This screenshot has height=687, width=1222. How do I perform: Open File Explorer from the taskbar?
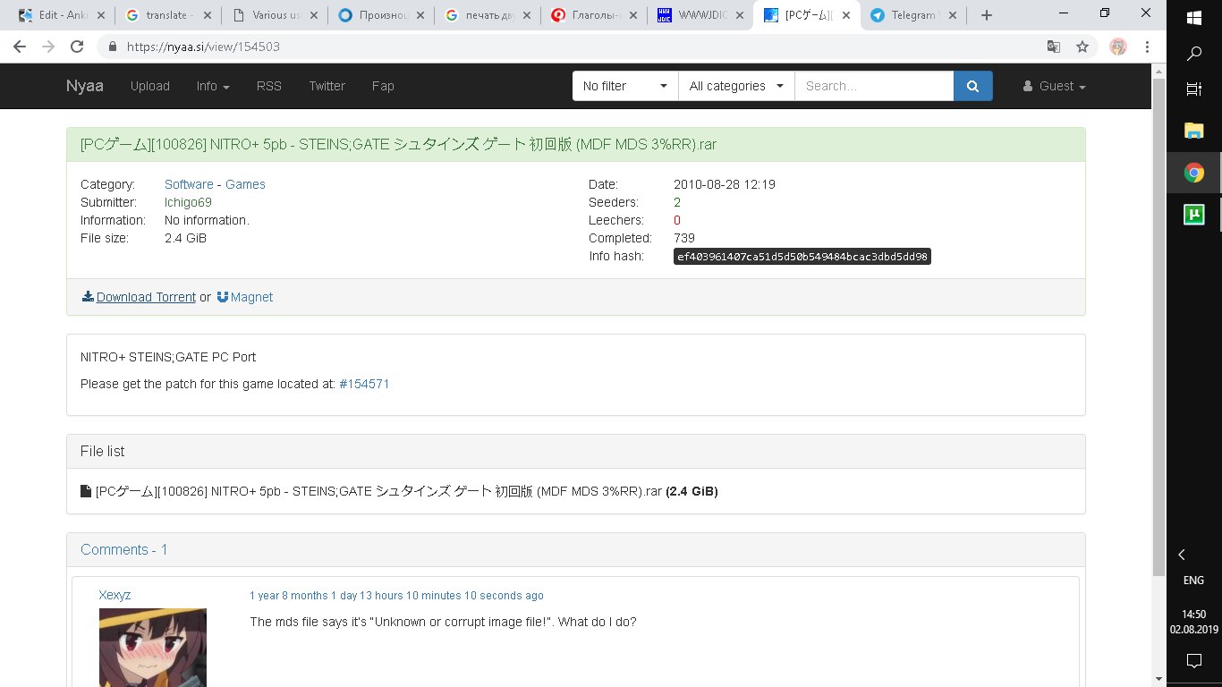pyautogui.click(x=1193, y=131)
